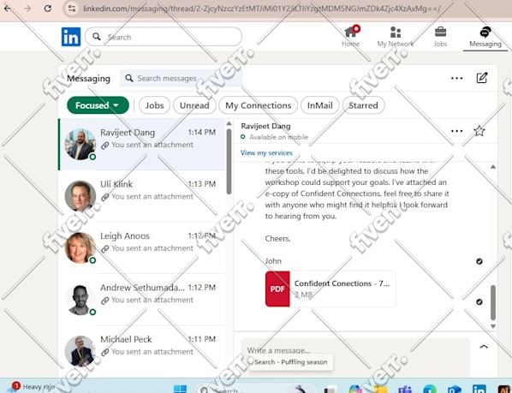Select Ravijeet Dang in conversation list
This screenshot has height=393, width=512.
[x=142, y=144]
